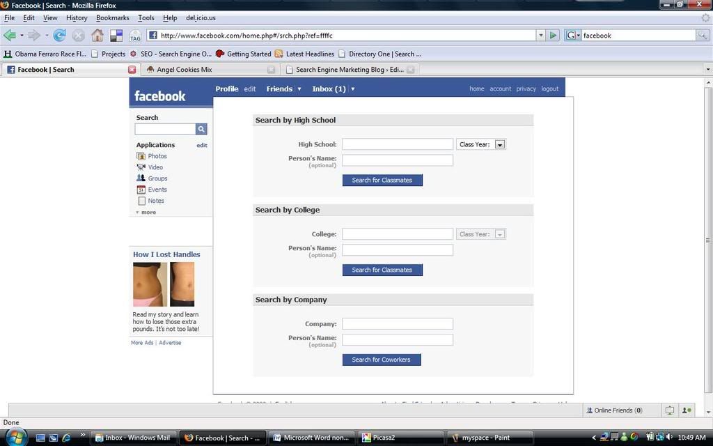This screenshot has height=446, width=713.
Task: Open the Notes application icon
Action: pyautogui.click(x=141, y=201)
